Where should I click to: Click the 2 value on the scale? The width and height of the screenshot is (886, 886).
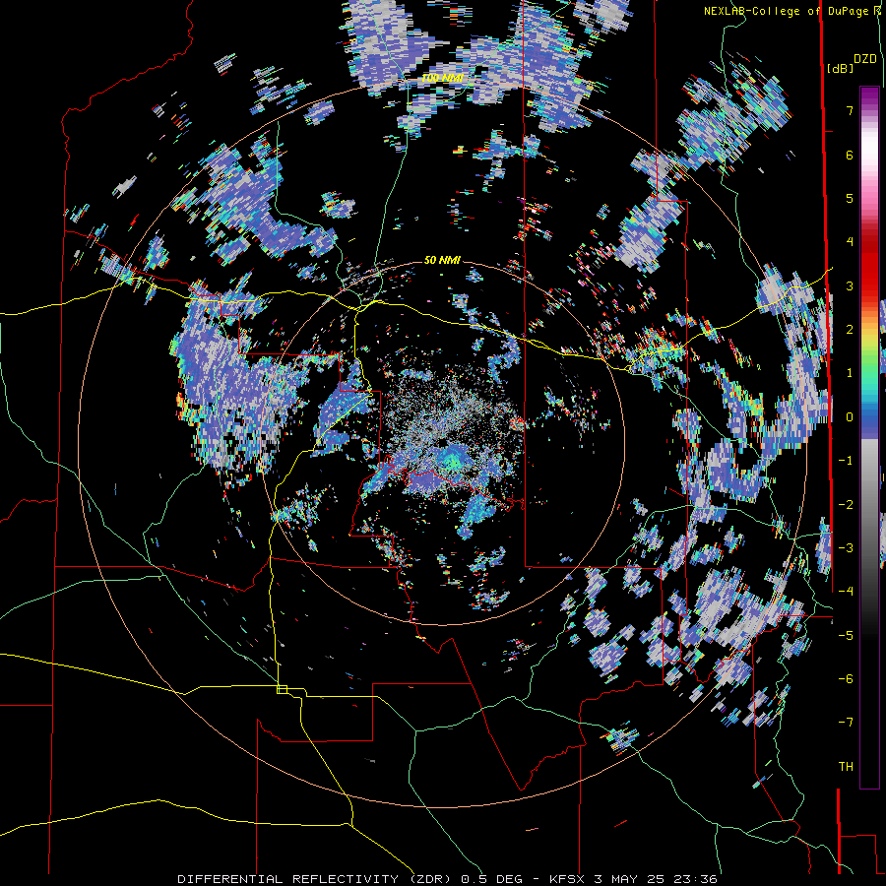[x=850, y=330]
